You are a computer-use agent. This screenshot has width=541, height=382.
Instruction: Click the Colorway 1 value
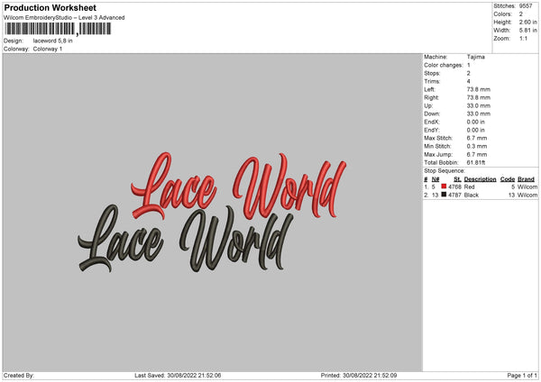pyautogui.click(x=48, y=49)
